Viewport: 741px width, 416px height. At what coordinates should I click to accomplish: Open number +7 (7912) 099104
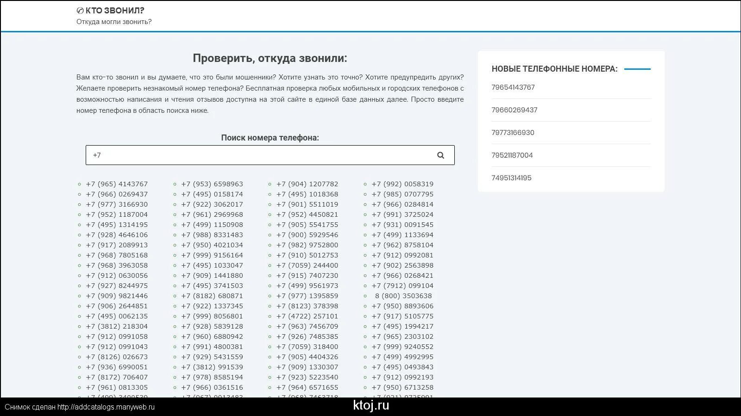(x=402, y=286)
